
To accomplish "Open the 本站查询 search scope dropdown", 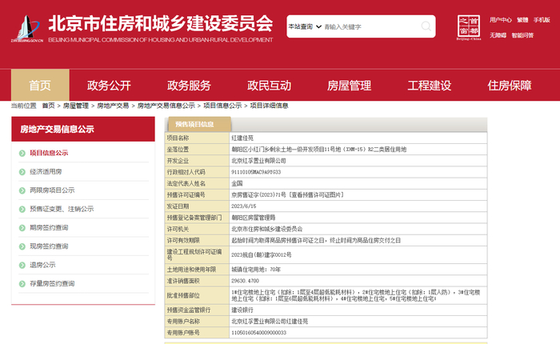I will click(x=304, y=27).
